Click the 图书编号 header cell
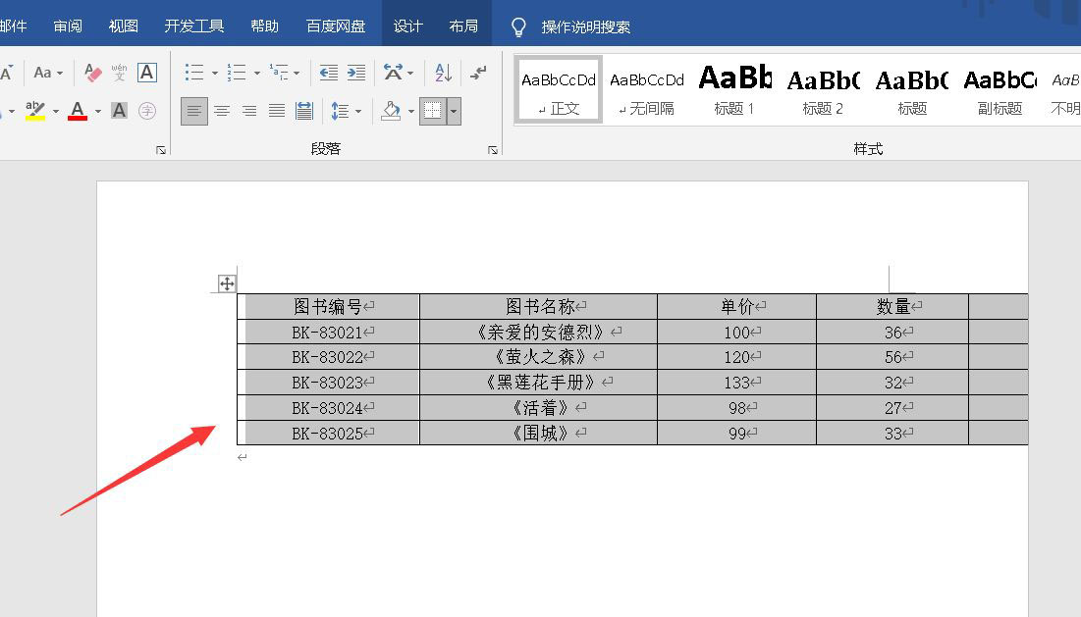The image size is (1081, 617). coord(328,306)
